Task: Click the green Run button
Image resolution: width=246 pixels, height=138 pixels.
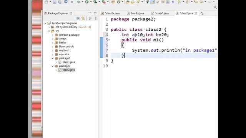Action: [x=87, y=2]
